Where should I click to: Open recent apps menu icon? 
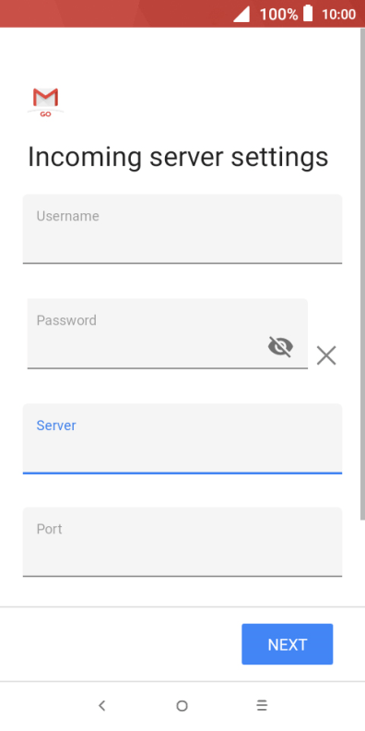pyautogui.click(x=262, y=706)
